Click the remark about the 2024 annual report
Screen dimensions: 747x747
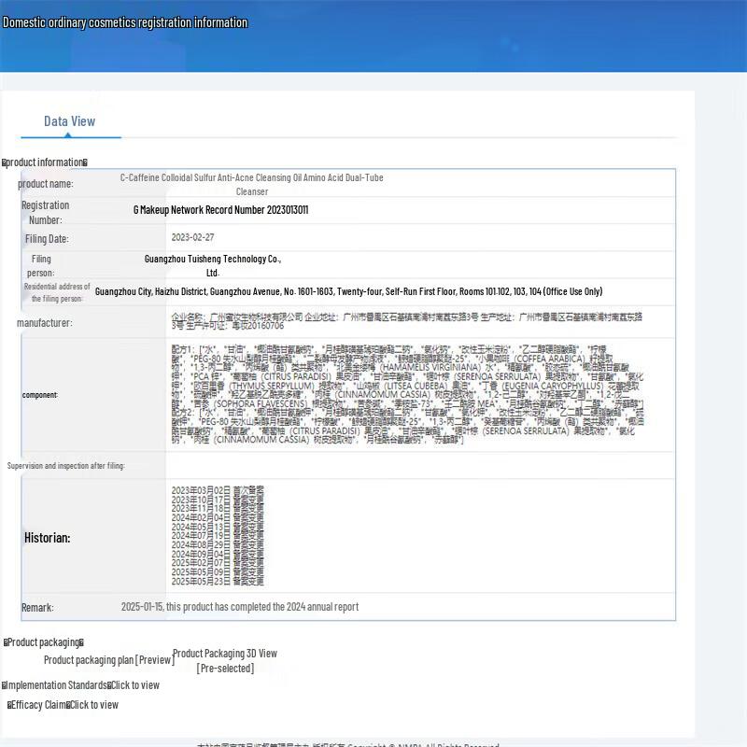[x=240, y=607]
